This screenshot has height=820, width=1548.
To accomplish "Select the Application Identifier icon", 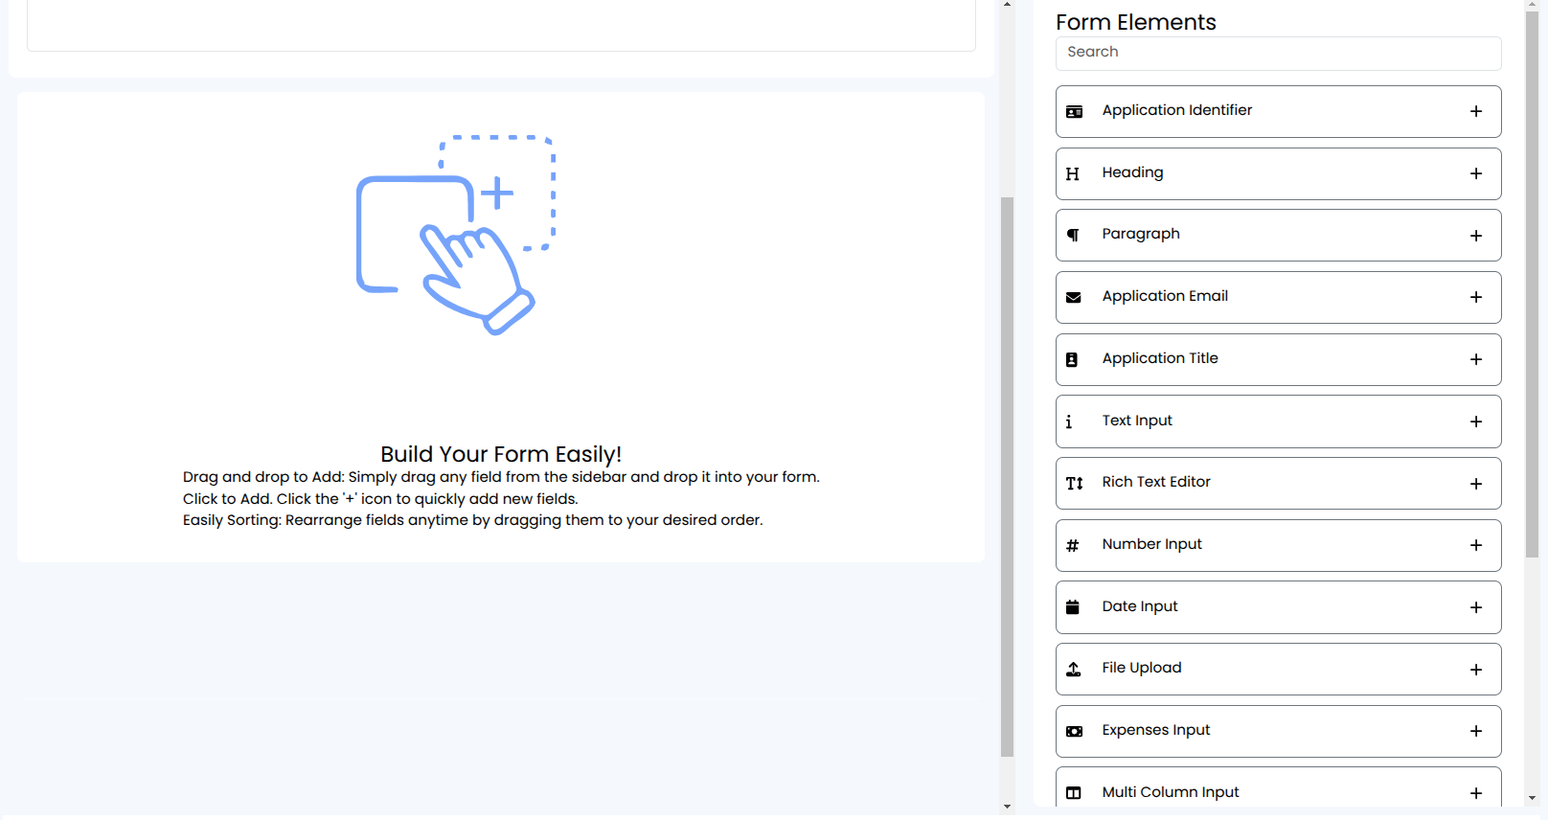I will click(1073, 111).
